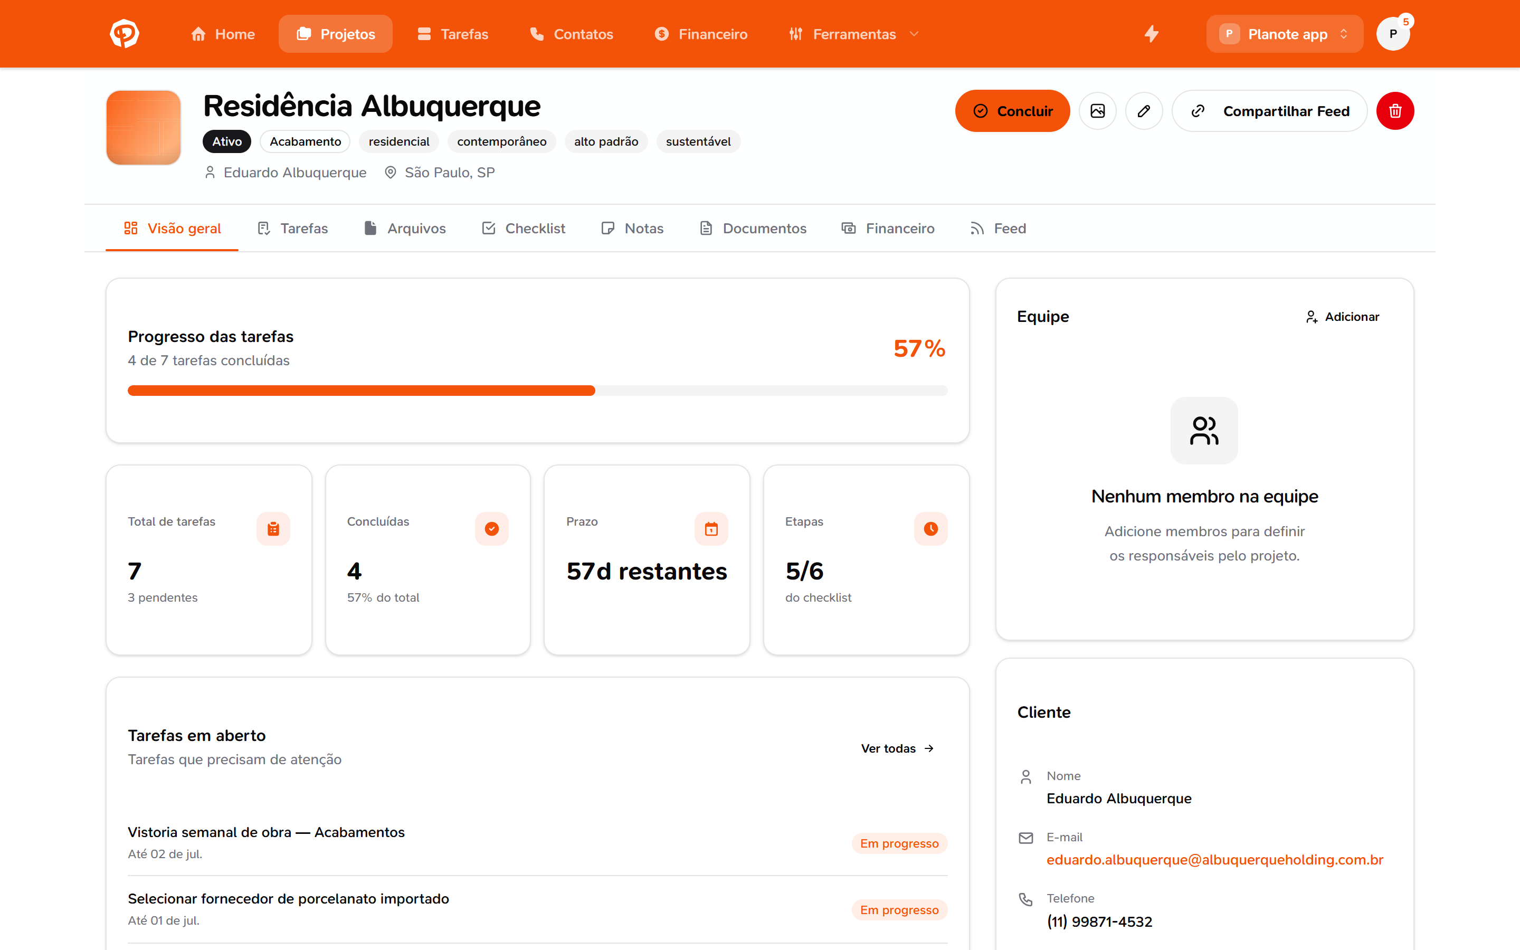Image resolution: width=1520 pixels, height=950 pixels.
Task: Open the user avatar P with notification badge
Action: pos(1393,34)
